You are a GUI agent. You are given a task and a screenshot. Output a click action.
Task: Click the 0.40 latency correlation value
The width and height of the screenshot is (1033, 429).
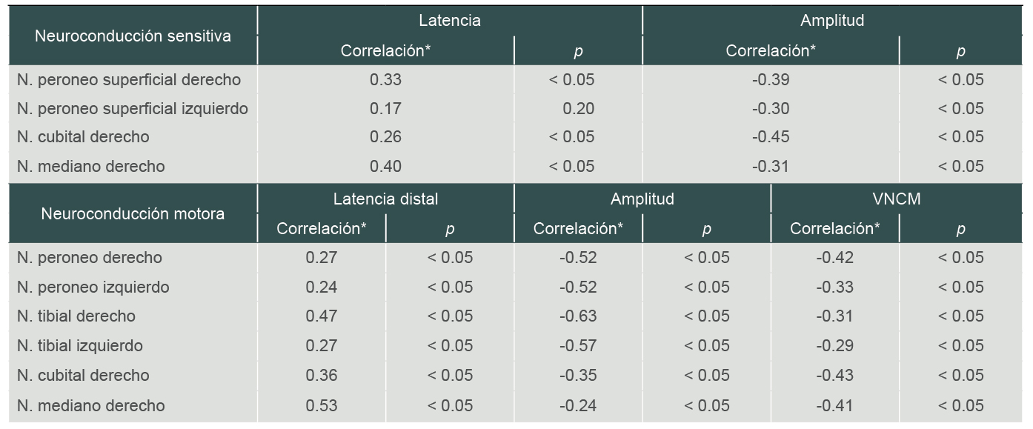385,167
